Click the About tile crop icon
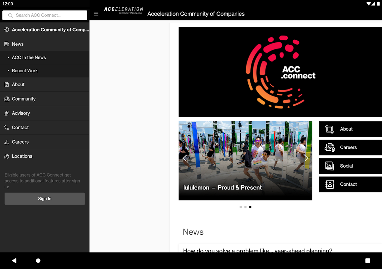382x269 pixels. click(x=329, y=129)
